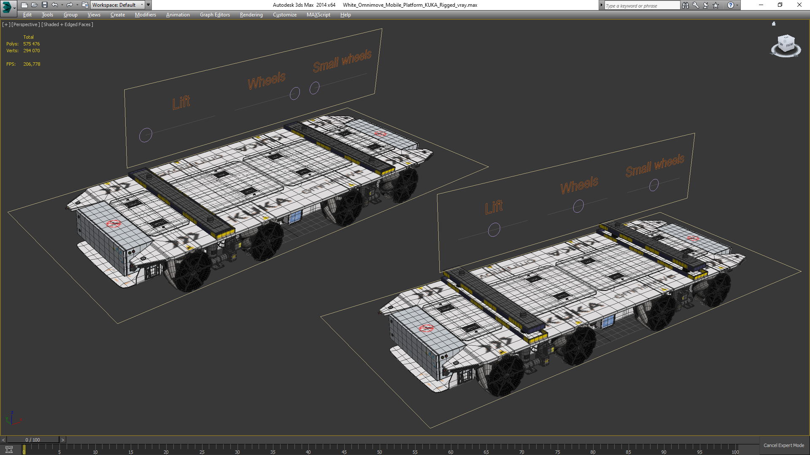This screenshot has height=455, width=810.
Task: Click the Project Folder icon in quick toolbar
Action: [x=85, y=5]
